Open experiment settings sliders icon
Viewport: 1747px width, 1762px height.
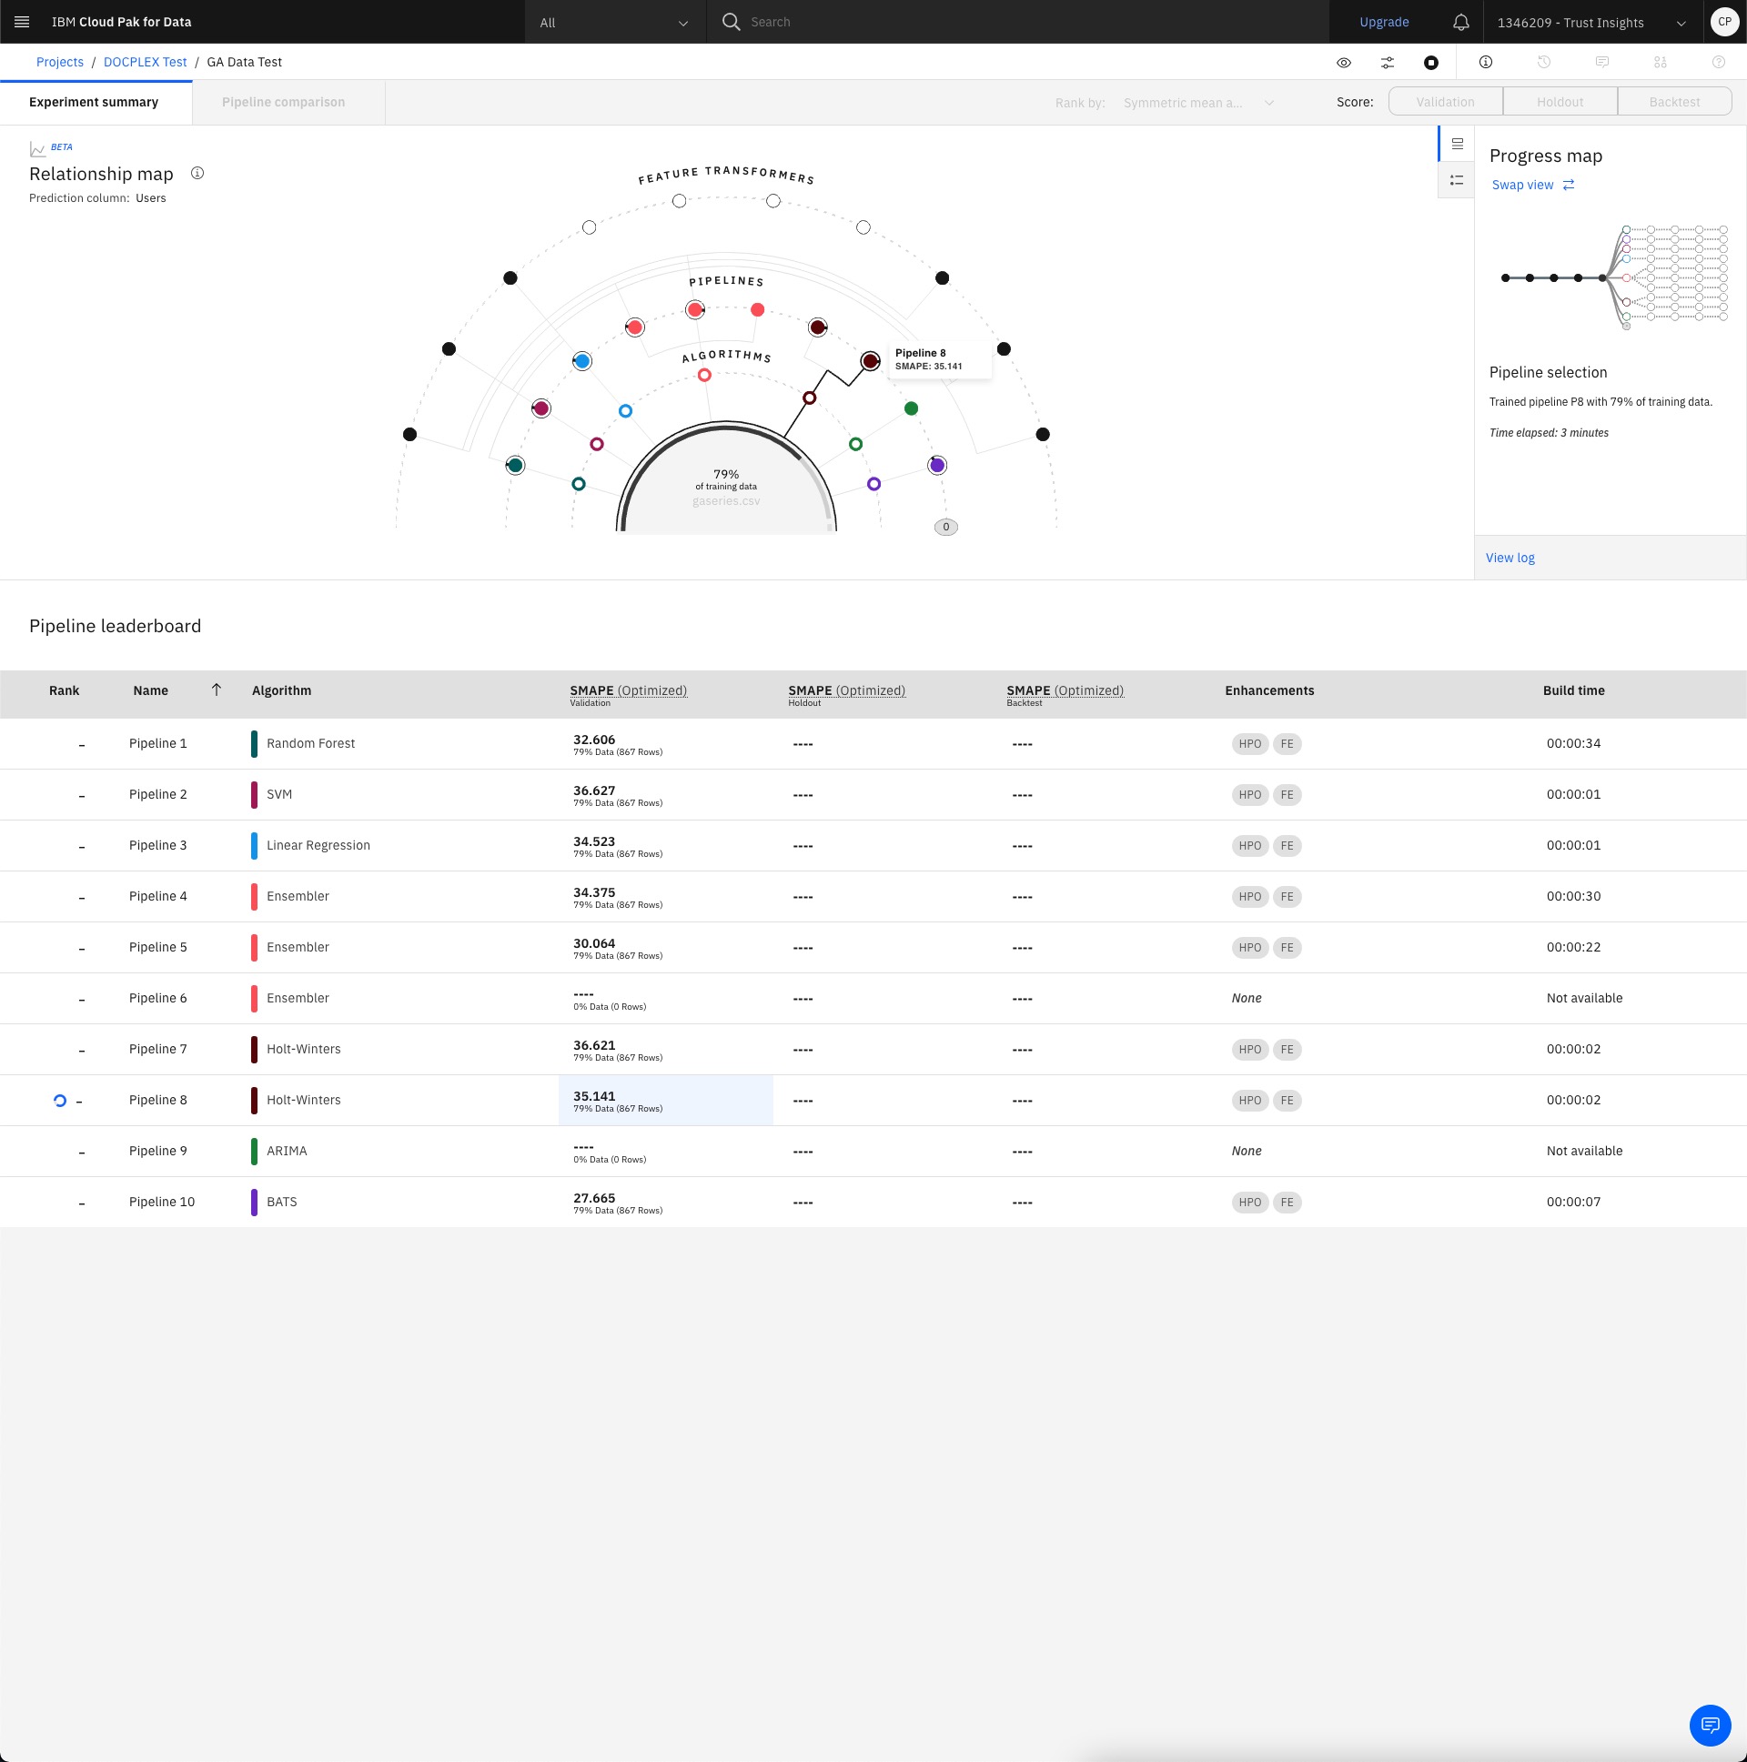pyautogui.click(x=1388, y=63)
